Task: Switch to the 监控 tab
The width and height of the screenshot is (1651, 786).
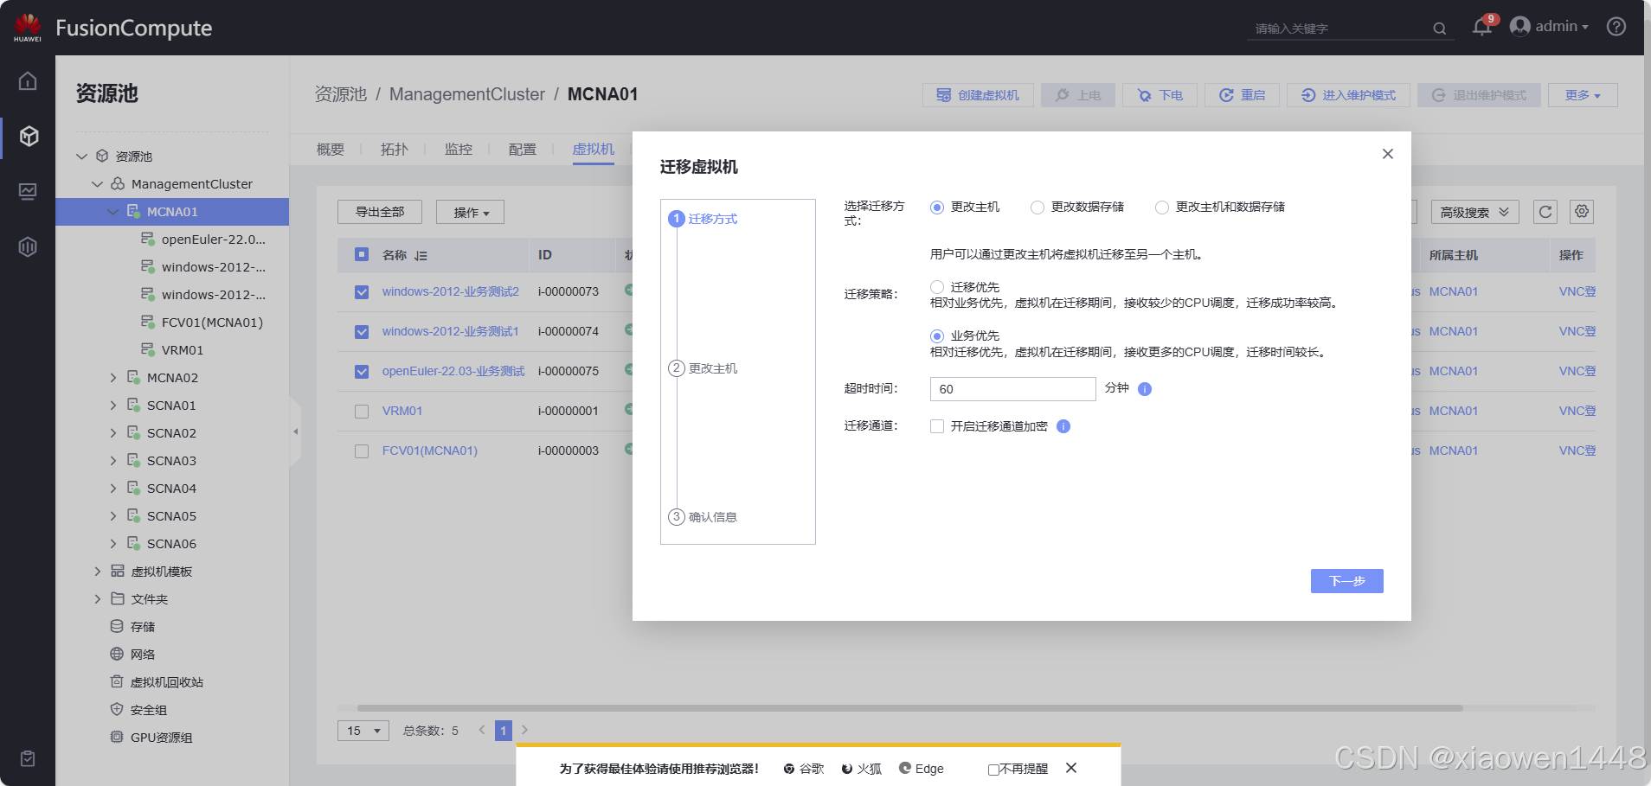Action: pos(458,150)
